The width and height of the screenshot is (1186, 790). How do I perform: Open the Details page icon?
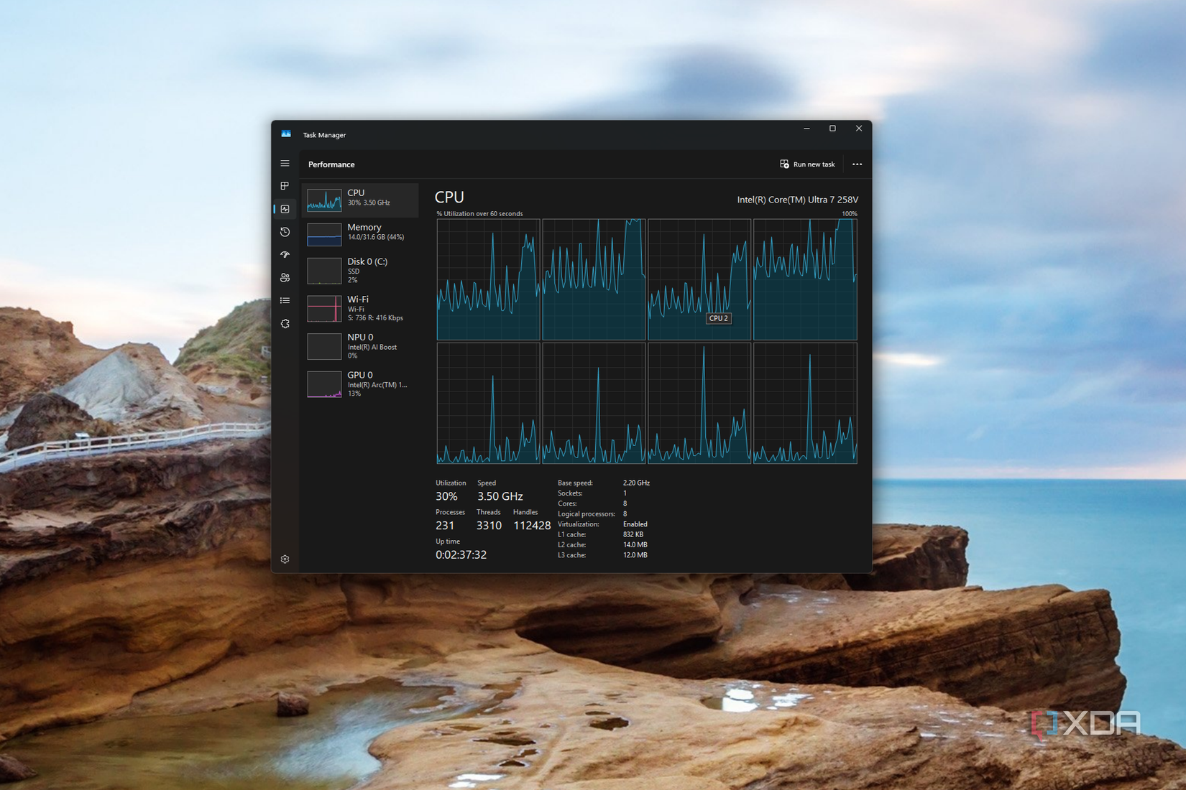[285, 300]
